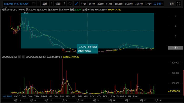Screen dimensions: 184x103
Task: Select the DMA indicator
Action: [x=30, y=96]
